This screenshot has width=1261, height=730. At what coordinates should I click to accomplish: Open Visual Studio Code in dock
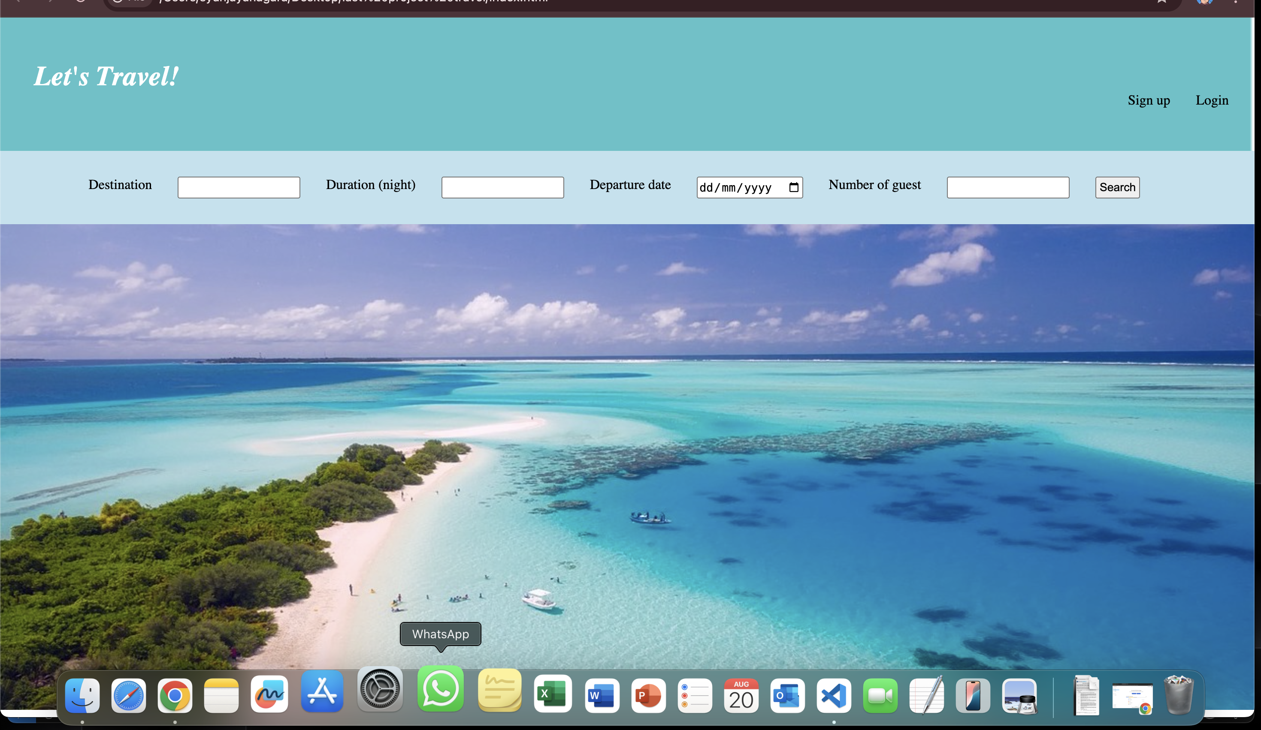click(834, 696)
